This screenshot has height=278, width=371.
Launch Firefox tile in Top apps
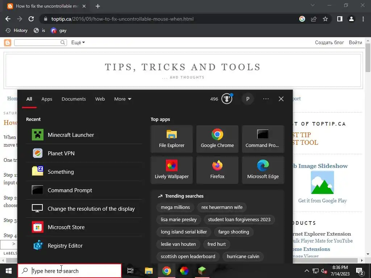point(217,170)
